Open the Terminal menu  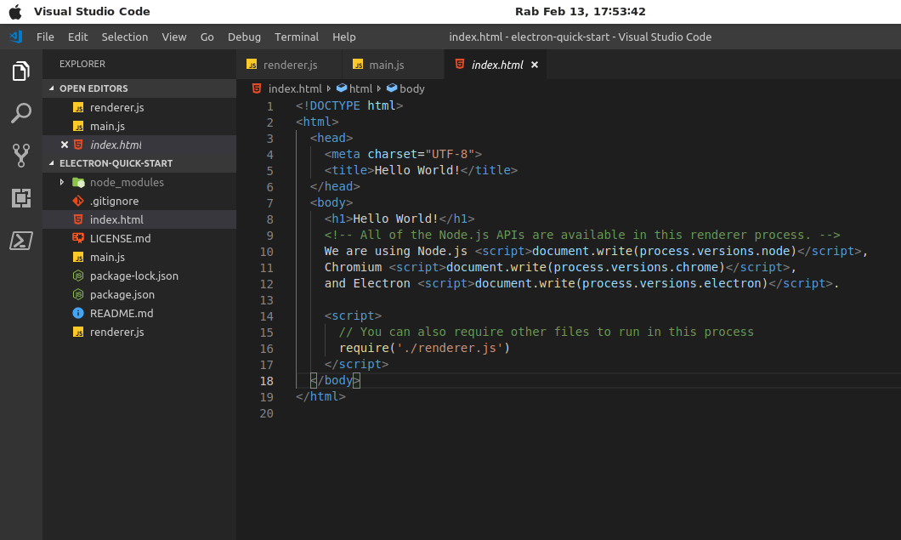click(297, 37)
